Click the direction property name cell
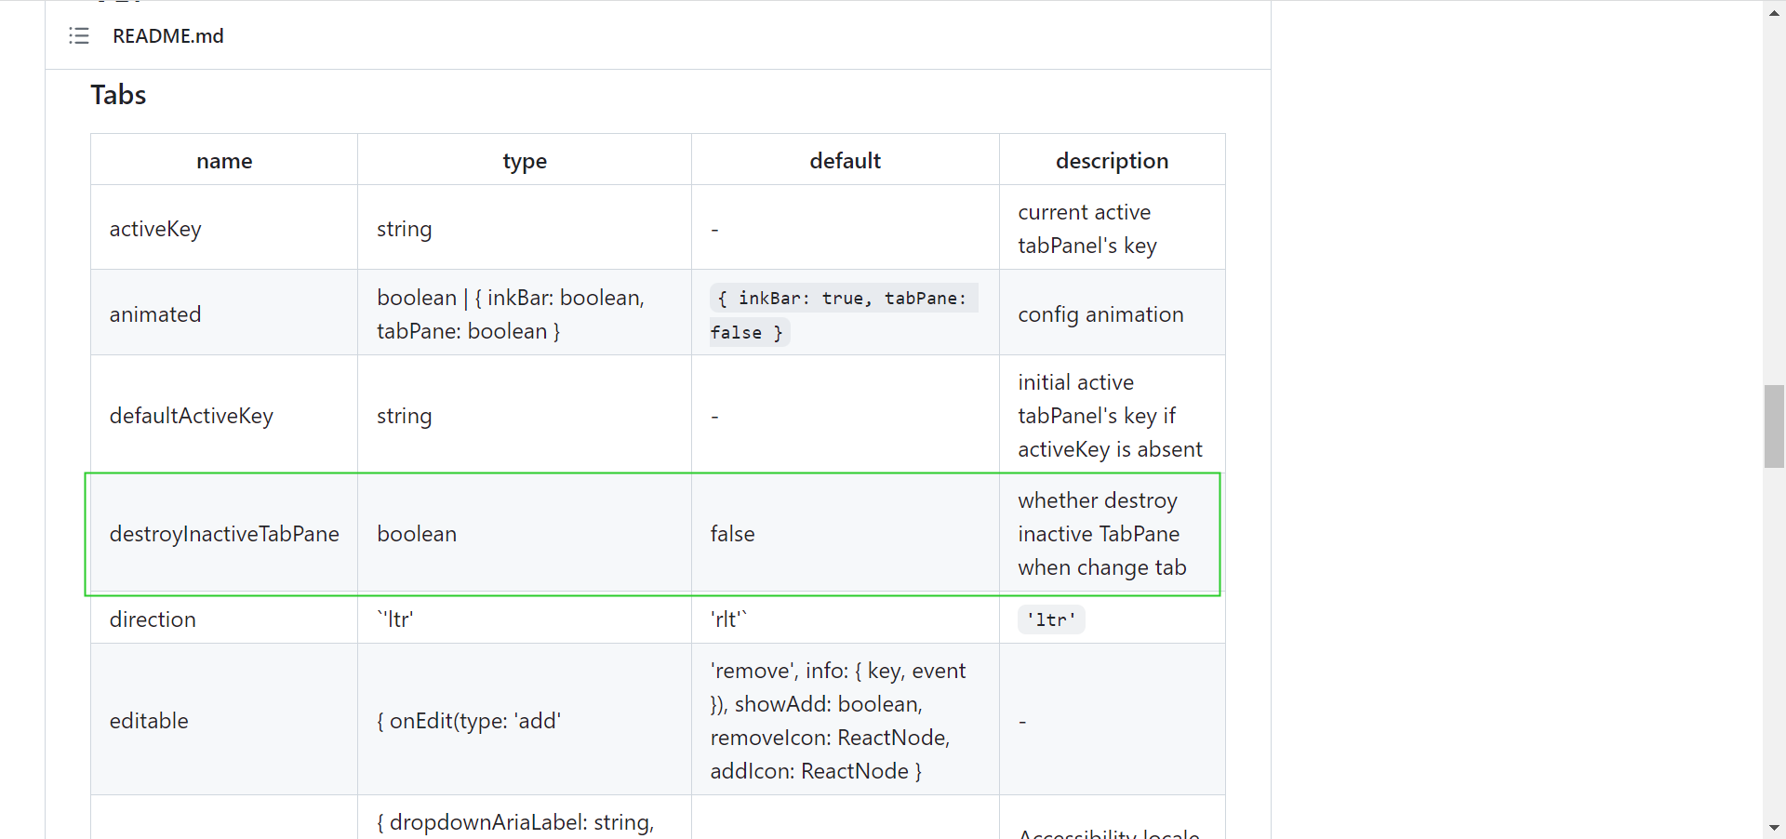1786x839 pixels. pyautogui.click(x=153, y=619)
